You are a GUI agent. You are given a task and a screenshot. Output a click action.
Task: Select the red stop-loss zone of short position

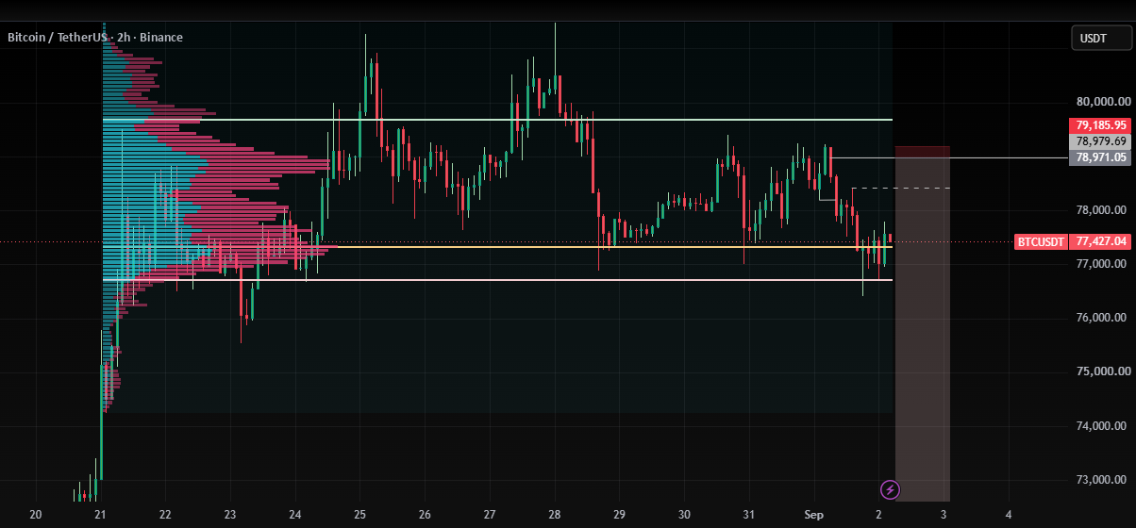coord(922,152)
